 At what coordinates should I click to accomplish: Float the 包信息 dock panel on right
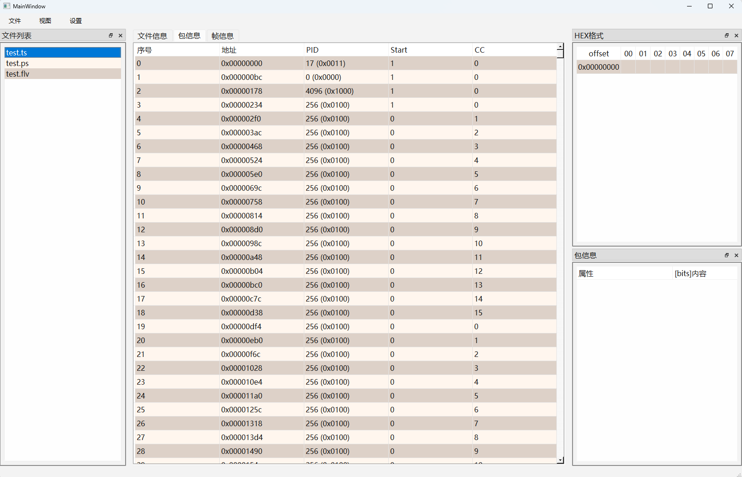[x=727, y=255]
